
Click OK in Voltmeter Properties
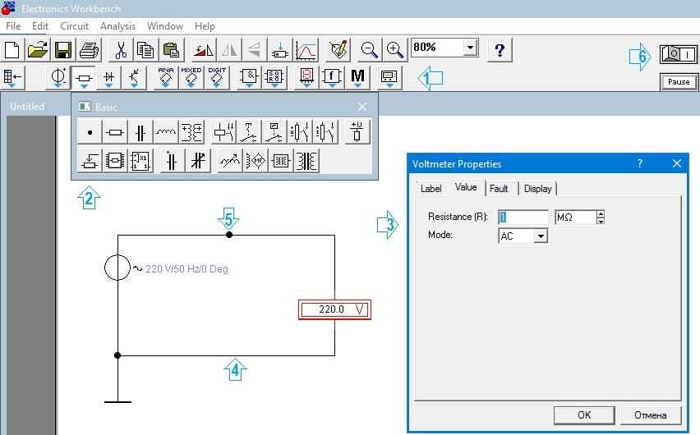point(584,415)
